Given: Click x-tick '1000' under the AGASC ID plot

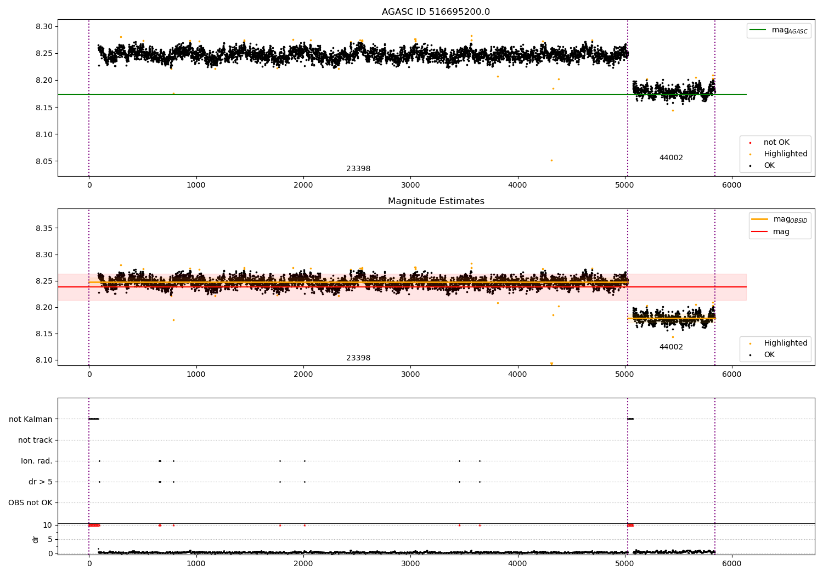Looking at the screenshot, I should (x=196, y=185).
